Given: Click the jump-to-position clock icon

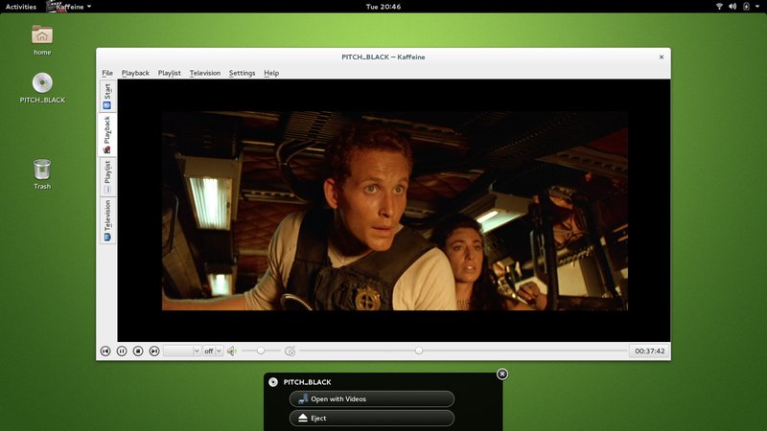Looking at the screenshot, I should [x=291, y=351].
